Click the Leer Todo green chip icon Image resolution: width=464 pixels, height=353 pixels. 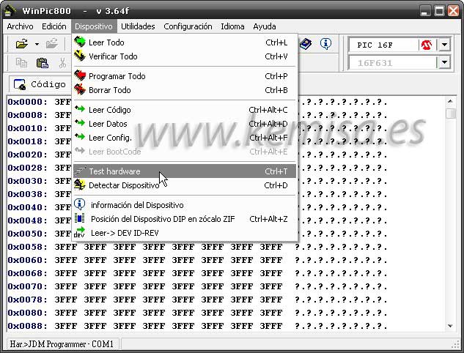point(80,42)
